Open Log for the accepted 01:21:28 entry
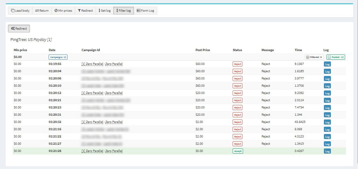The width and height of the screenshot is (358, 169). 327,151
